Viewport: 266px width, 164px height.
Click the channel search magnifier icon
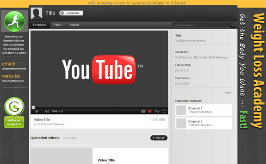[x=233, y=25]
